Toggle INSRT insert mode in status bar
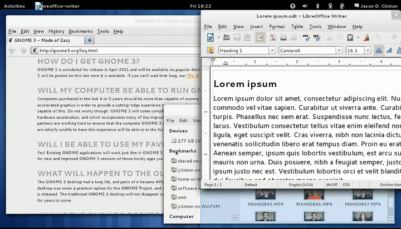This screenshot has width=401, height=229. point(332,184)
